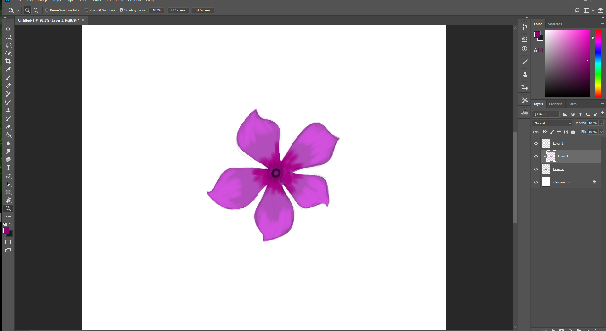606x331 pixels.
Task: Disable Scrubby Zoom checkbox
Action: (121, 10)
